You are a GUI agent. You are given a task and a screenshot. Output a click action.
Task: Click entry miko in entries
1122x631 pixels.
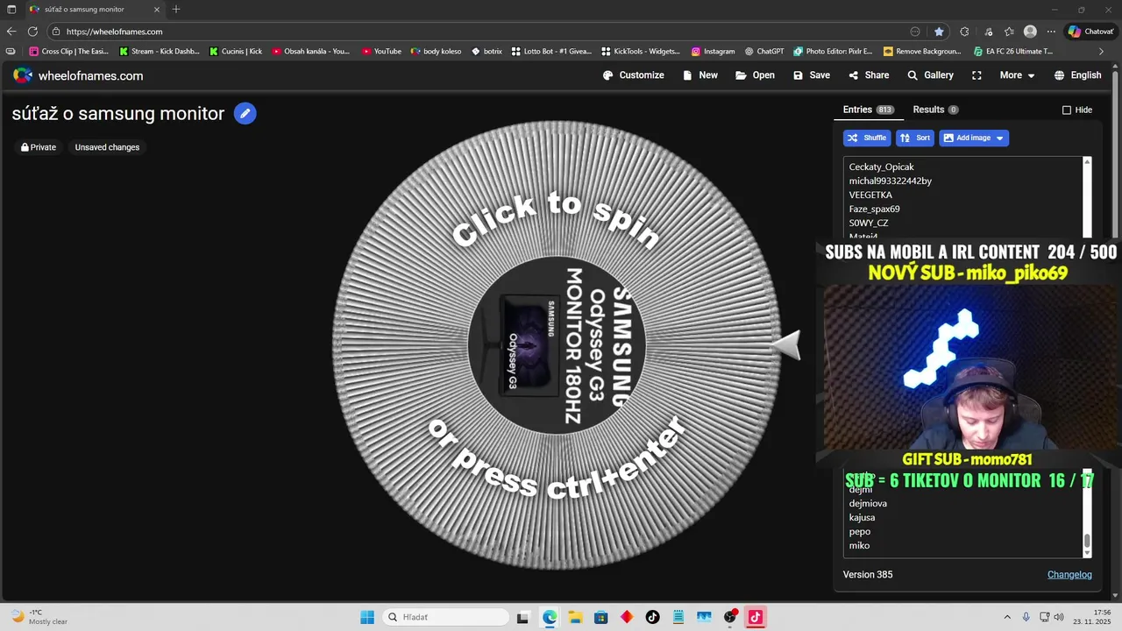(x=859, y=545)
